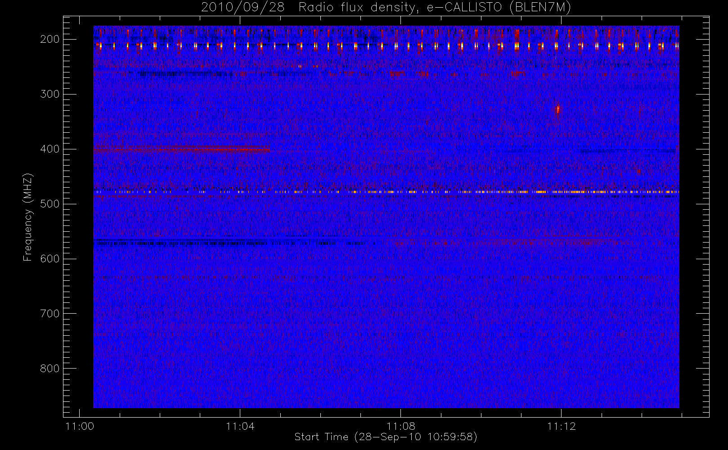This screenshot has width=728, height=450.
Task: Click the bright red burst near 330 MHz
Action: coord(558,109)
